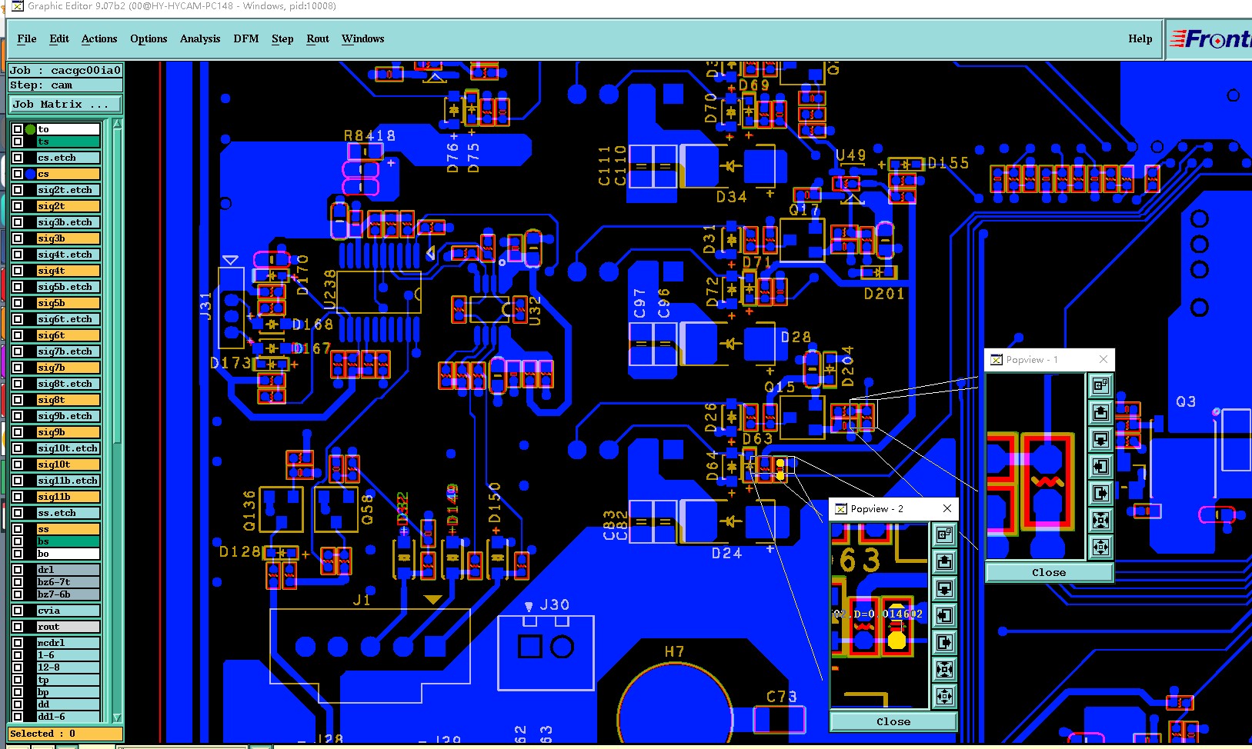Select the bz6-7t layer name

tap(68, 582)
